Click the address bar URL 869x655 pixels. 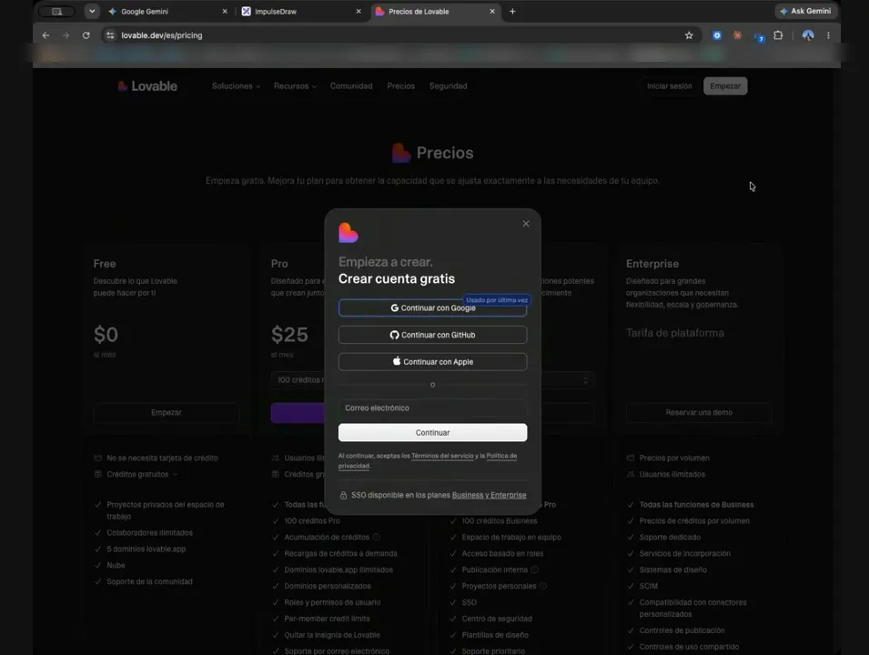[x=162, y=35]
